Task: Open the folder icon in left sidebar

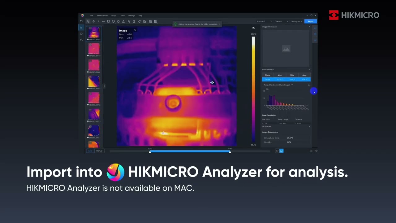Action: (x=81, y=21)
